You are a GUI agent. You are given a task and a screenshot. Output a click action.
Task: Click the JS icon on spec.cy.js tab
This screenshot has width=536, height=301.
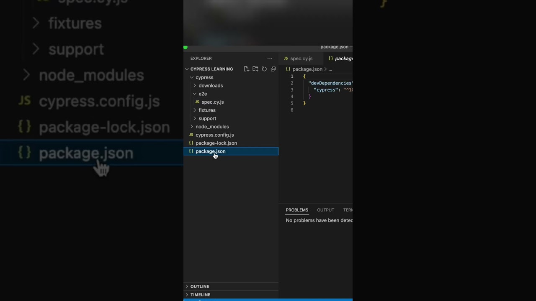click(x=286, y=59)
